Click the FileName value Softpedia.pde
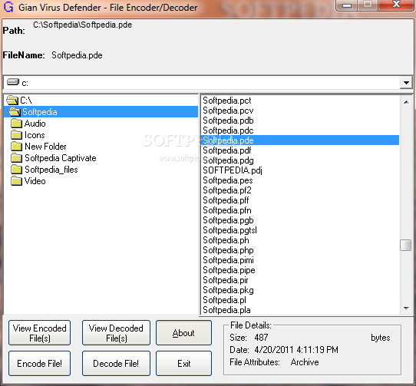This screenshot has width=416, height=386. point(77,55)
